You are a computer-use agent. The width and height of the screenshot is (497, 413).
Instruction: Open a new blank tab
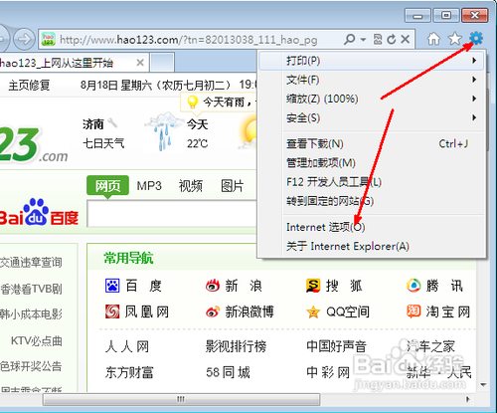162,63
